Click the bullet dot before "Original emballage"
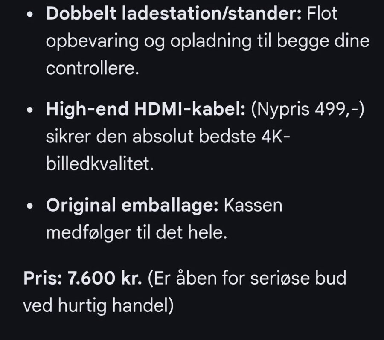Viewport: 384px width, 340px height. (29, 207)
